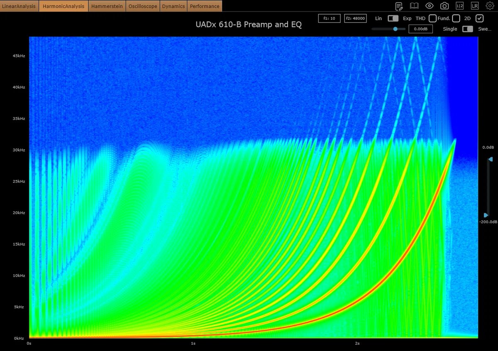Click the level slider handle
The width and height of the screenshot is (498, 351).
[395, 29]
